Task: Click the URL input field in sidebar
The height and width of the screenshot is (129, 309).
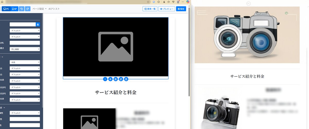Action: click(25, 43)
